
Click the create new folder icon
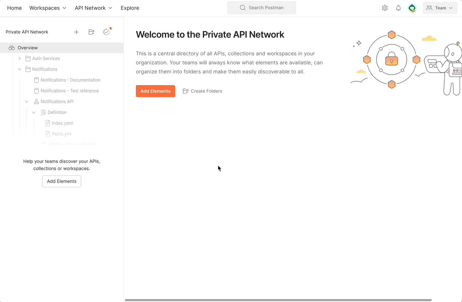(x=91, y=32)
